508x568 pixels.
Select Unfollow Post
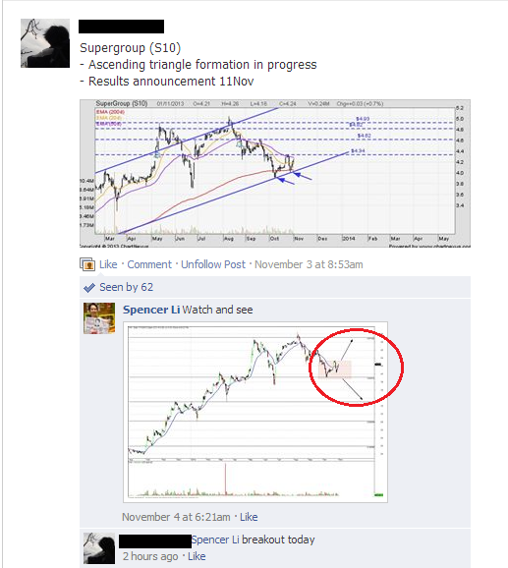213,264
